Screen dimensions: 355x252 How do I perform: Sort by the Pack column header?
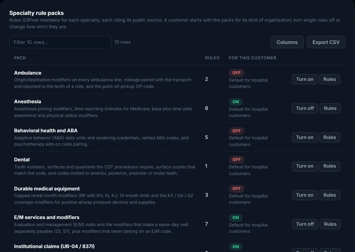[x=20, y=58]
